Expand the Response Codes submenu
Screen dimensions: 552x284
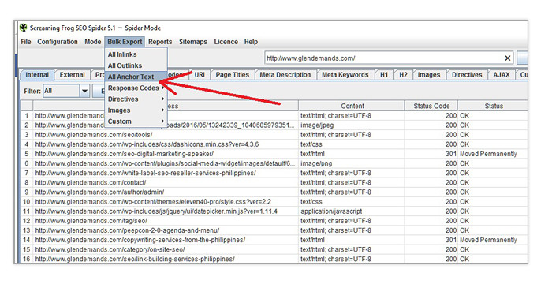pos(136,88)
